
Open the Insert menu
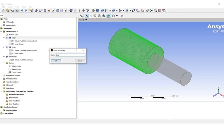(x=17, y=7)
